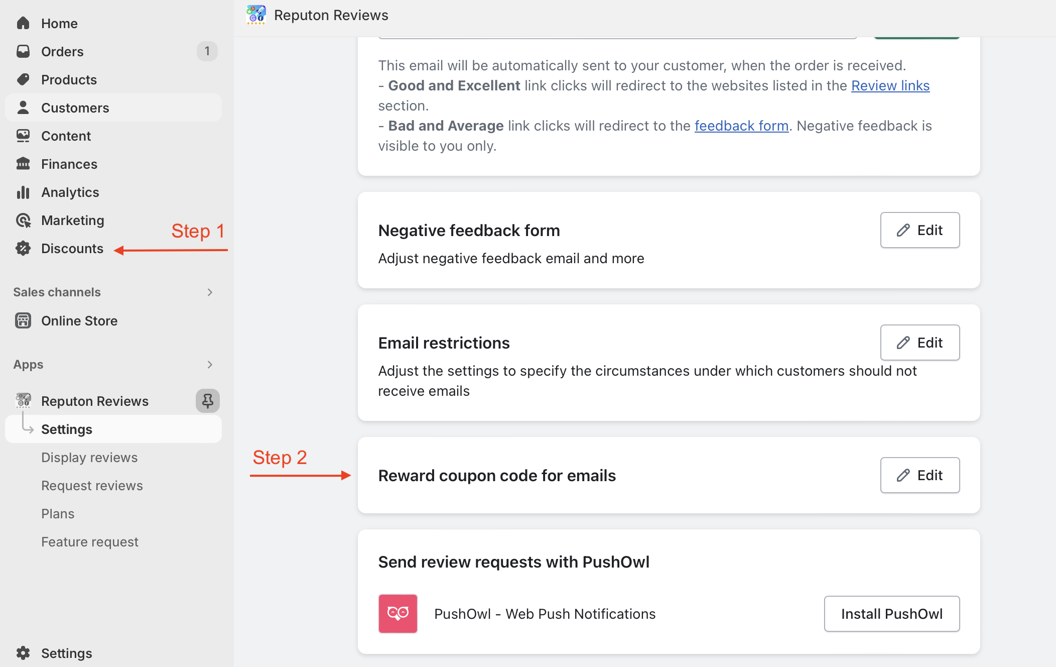Image resolution: width=1056 pixels, height=667 pixels.
Task: Click the Products tag icon
Action: (23, 79)
